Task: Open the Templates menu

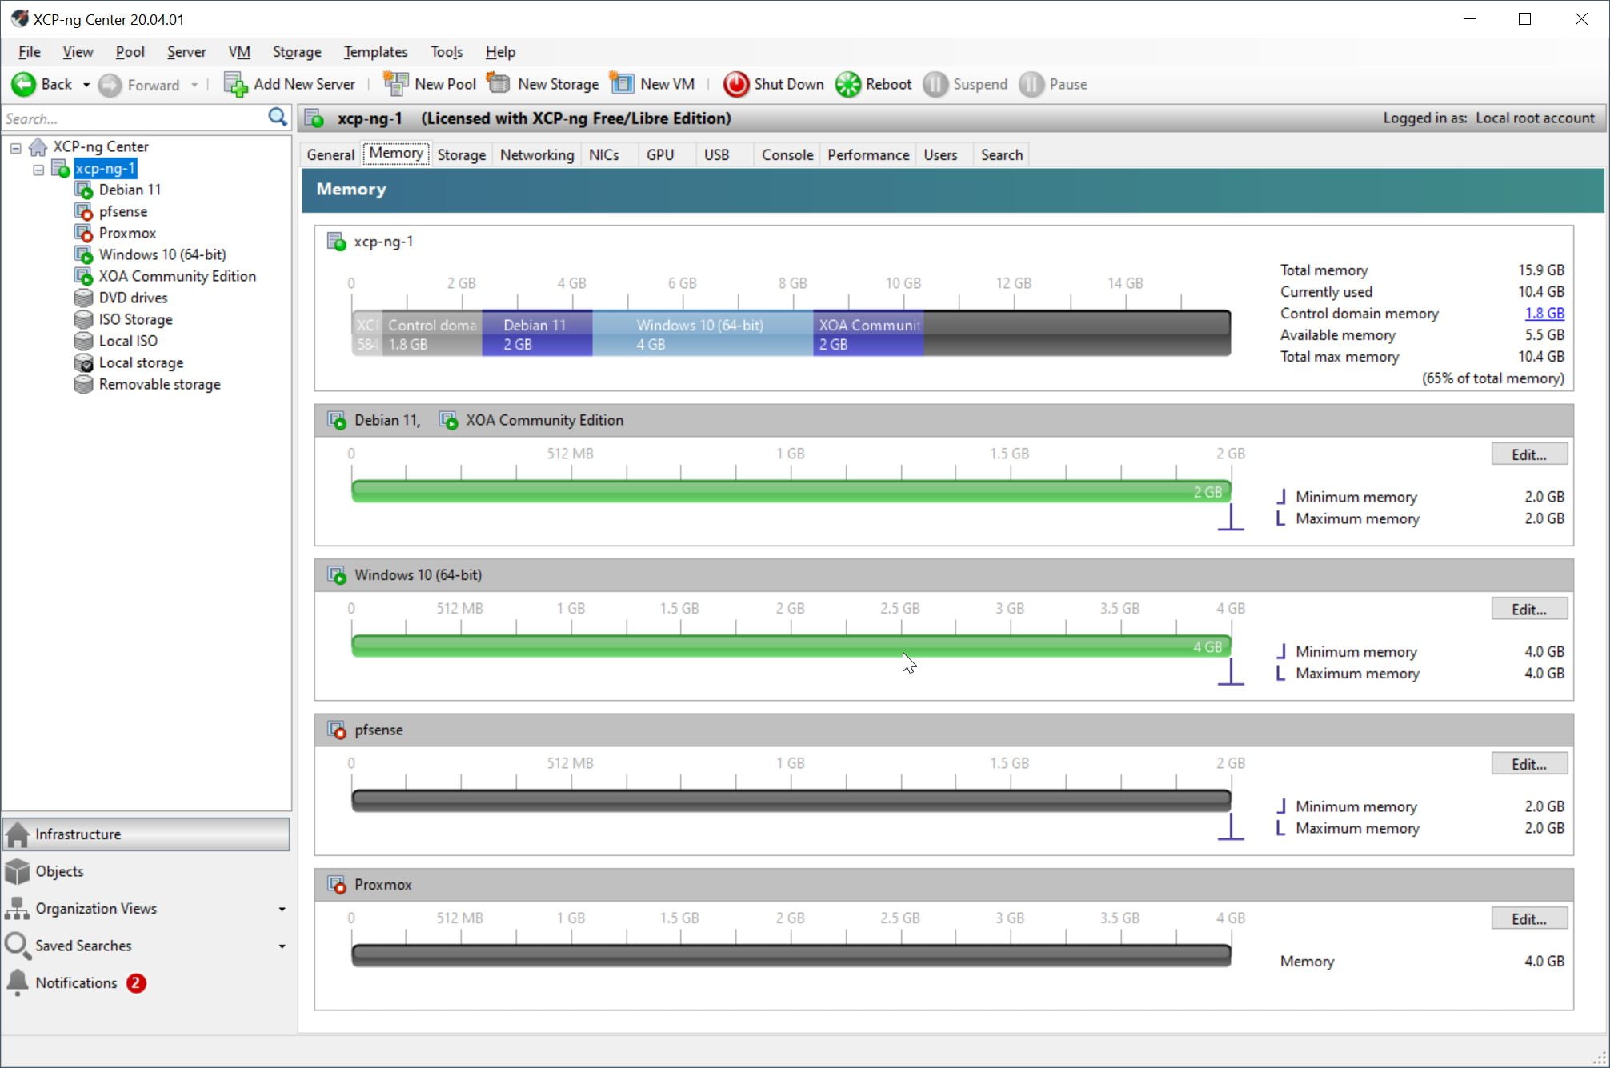Action: pos(374,52)
